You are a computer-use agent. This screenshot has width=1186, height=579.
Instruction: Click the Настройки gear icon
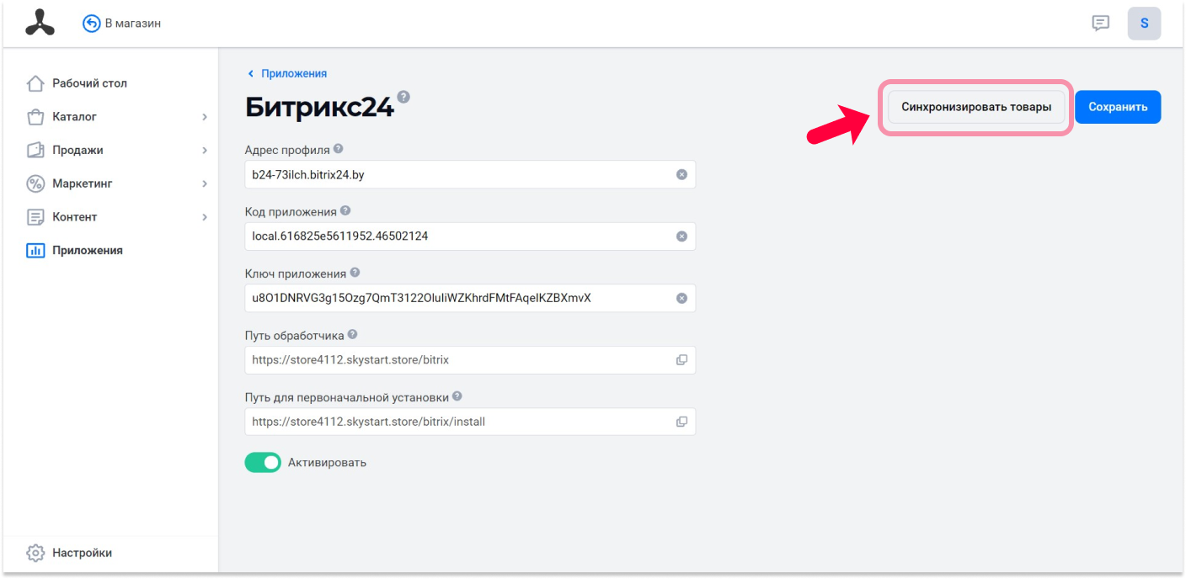click(x=35, y=553)
